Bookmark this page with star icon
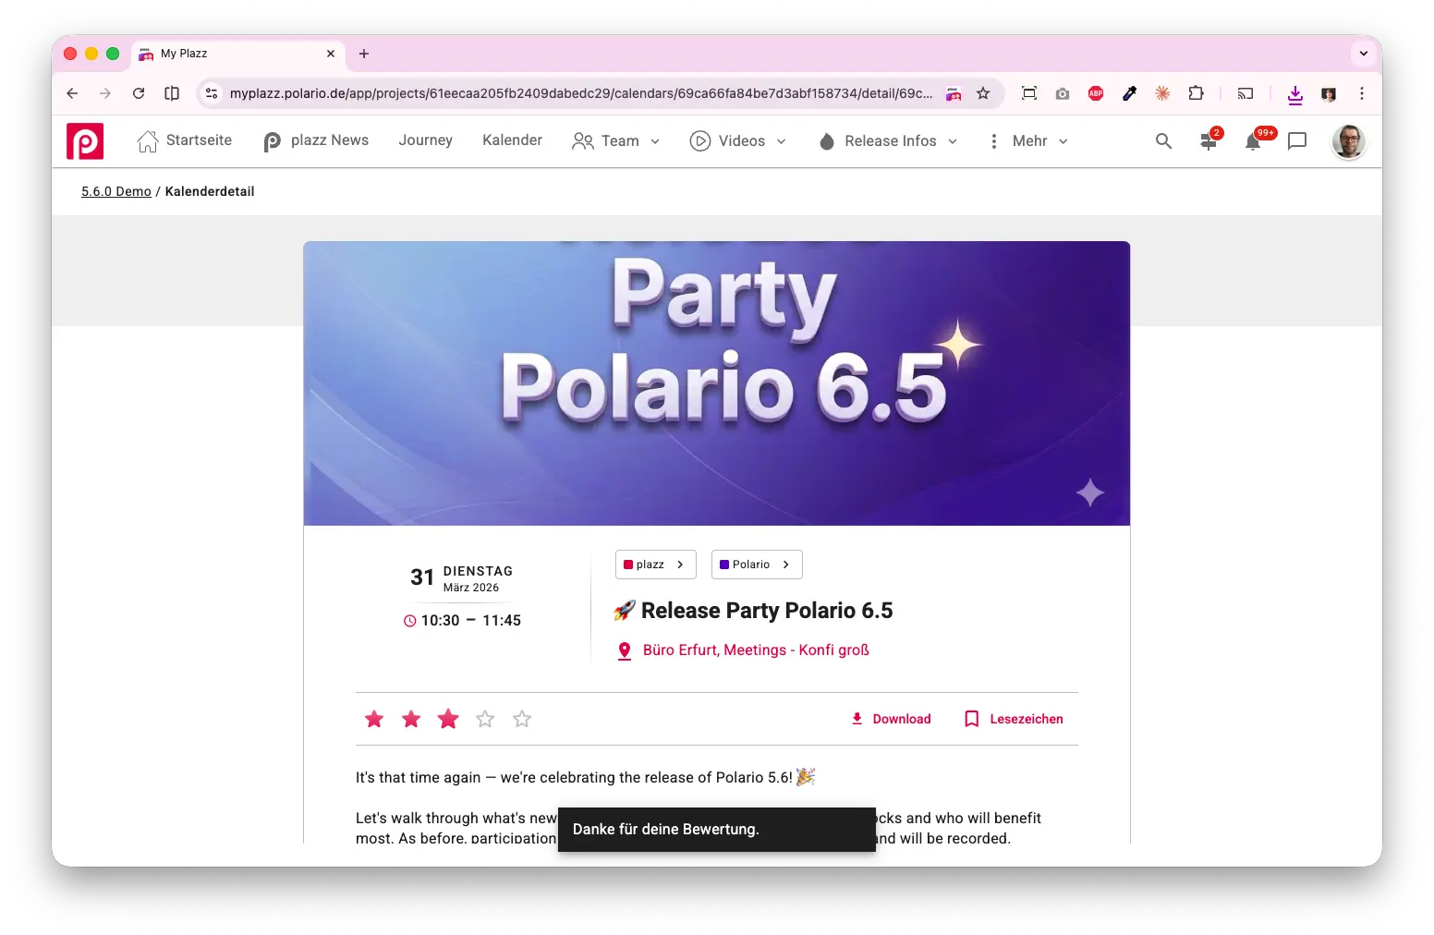Image resolution: width=1434 pixels, height=935 pixels. [983, 93]
